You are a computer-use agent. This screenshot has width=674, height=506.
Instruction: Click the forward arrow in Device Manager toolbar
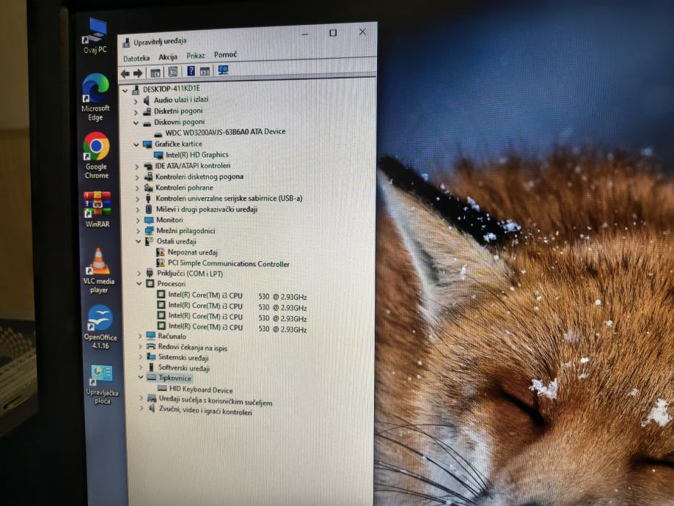(138, 73)
